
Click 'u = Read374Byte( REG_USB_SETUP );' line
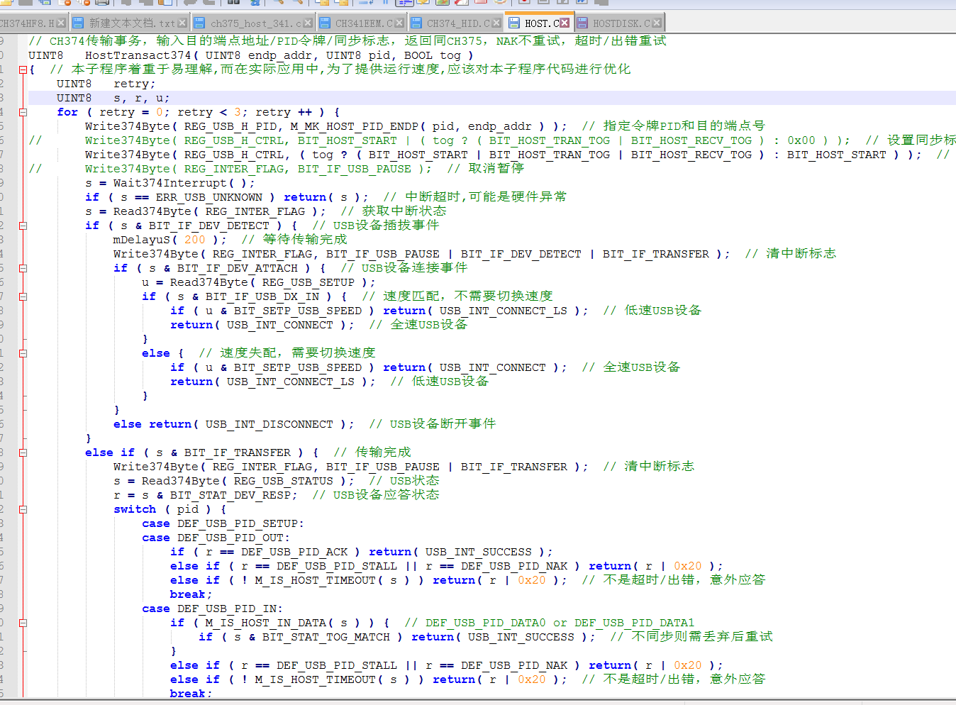[x=258, y=282]
